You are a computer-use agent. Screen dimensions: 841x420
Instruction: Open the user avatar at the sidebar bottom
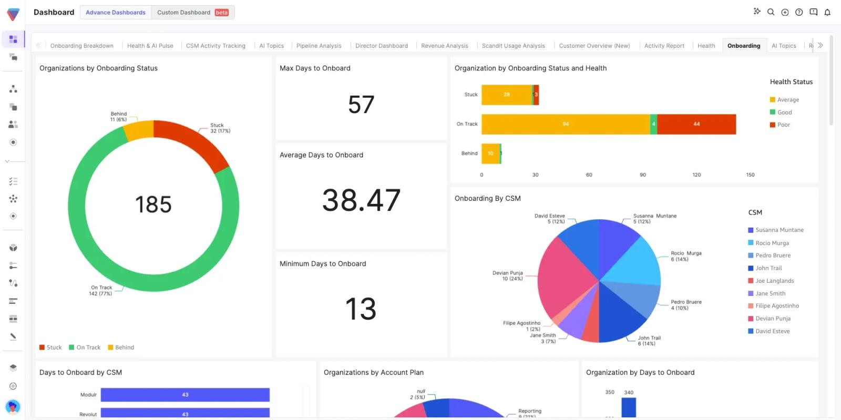point(13,406)
